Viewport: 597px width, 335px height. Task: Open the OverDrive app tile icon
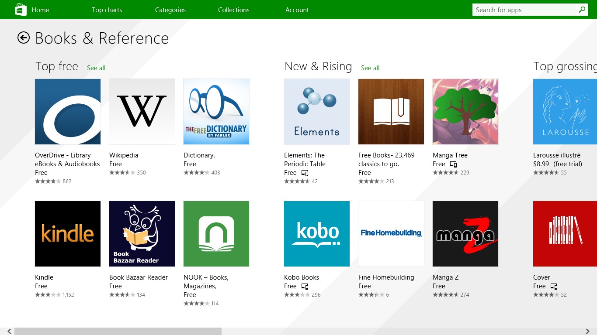click(68, 112)
